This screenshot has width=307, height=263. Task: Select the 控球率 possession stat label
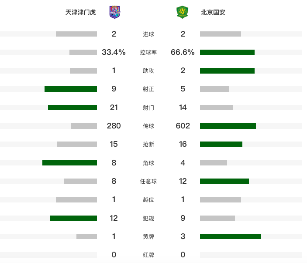point(148,52)
